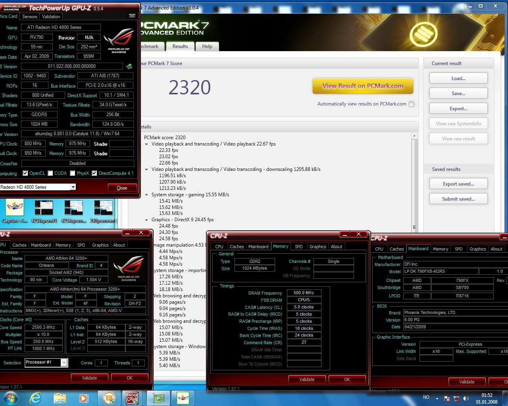The width and height of the screenshot is (508, 406).
Task: Open the Help tab in PCMark
Action: point(207,46)
